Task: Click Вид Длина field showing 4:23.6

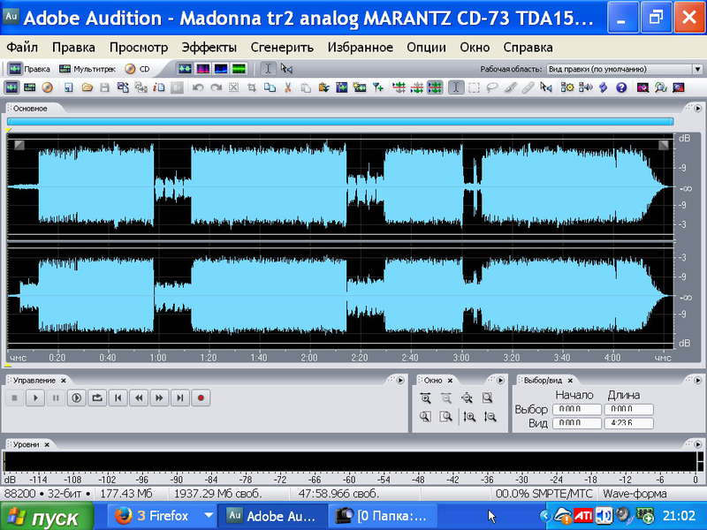Action: (628, 423)
